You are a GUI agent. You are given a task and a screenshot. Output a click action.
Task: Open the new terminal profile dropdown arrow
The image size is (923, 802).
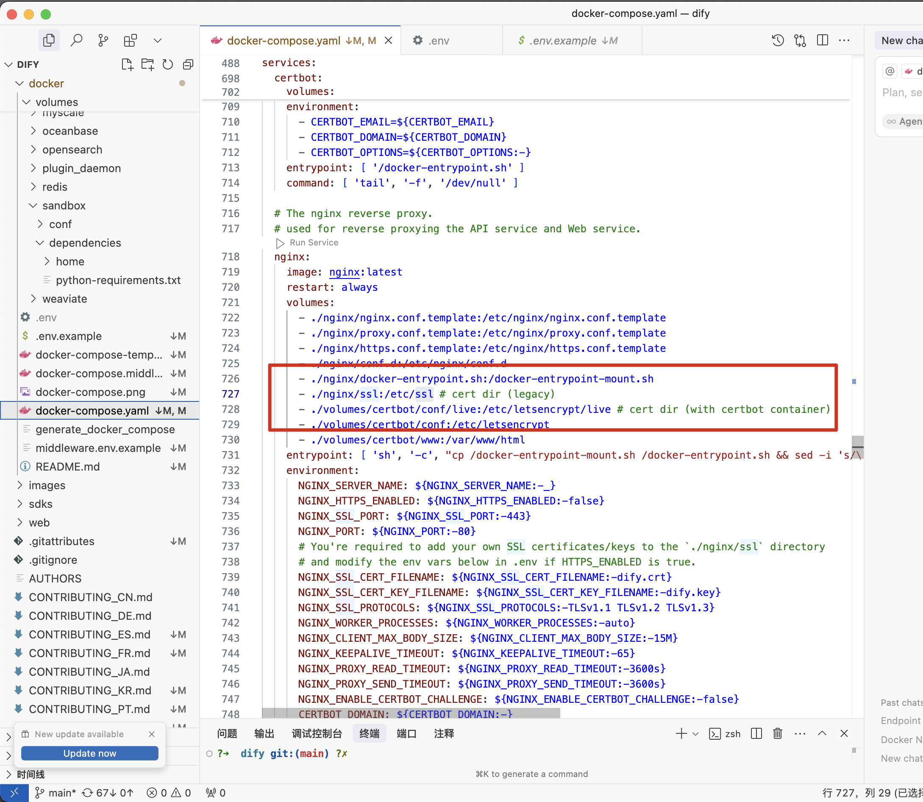(x=695, y=734)
